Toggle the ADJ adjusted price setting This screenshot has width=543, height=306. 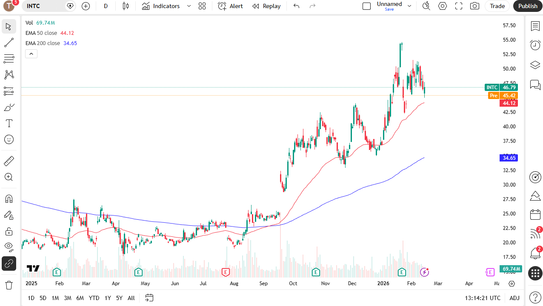[514, 298]
